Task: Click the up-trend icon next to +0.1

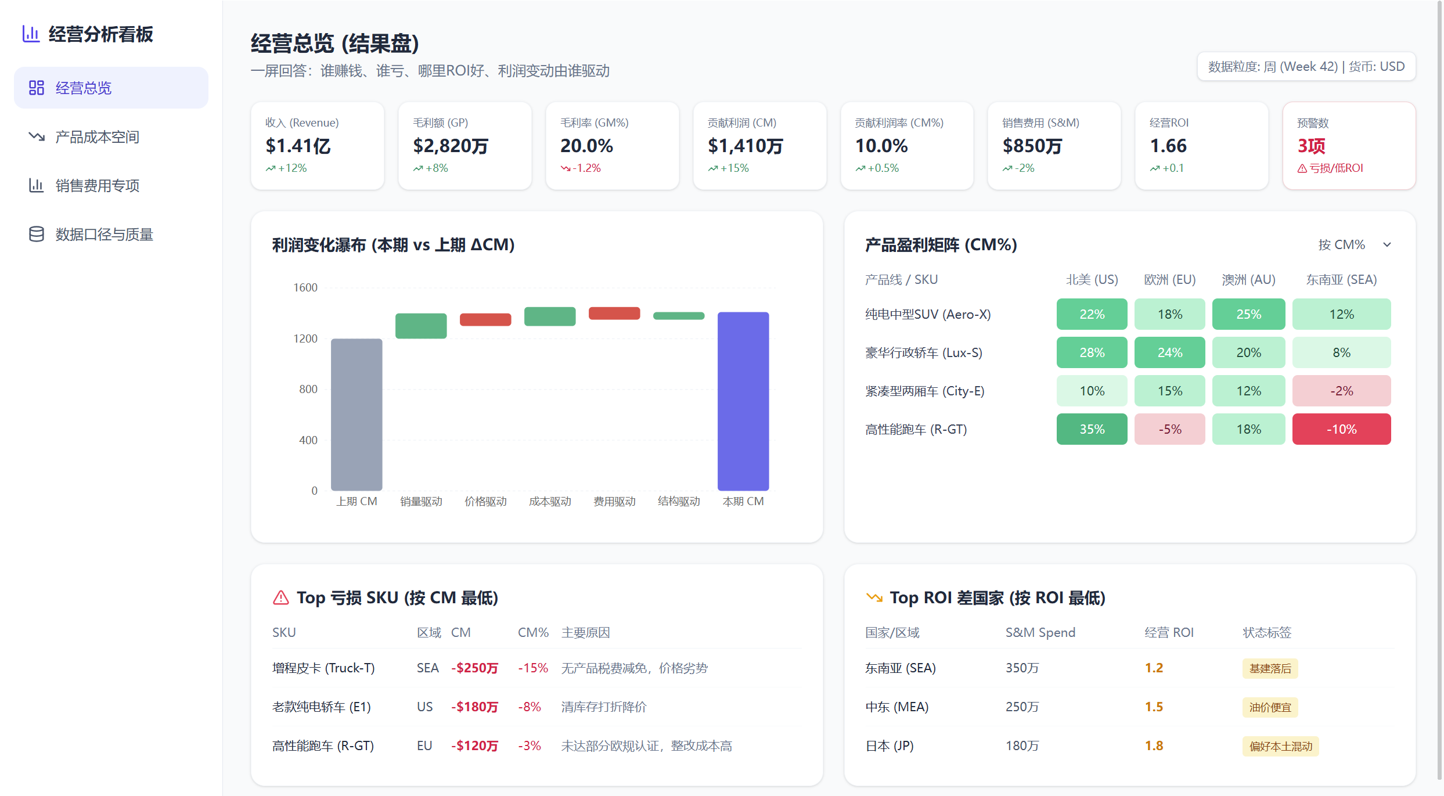Action: [1155, 168]
